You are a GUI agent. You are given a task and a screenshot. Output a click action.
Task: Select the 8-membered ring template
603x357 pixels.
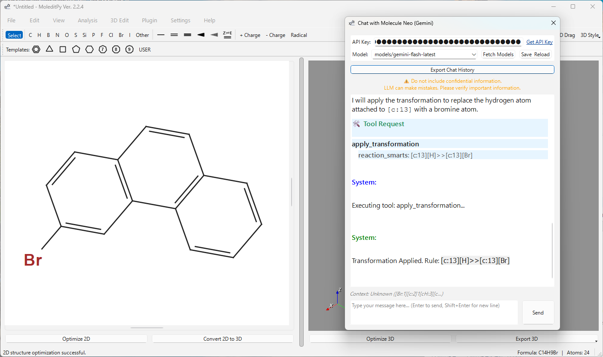pos(116,49)
